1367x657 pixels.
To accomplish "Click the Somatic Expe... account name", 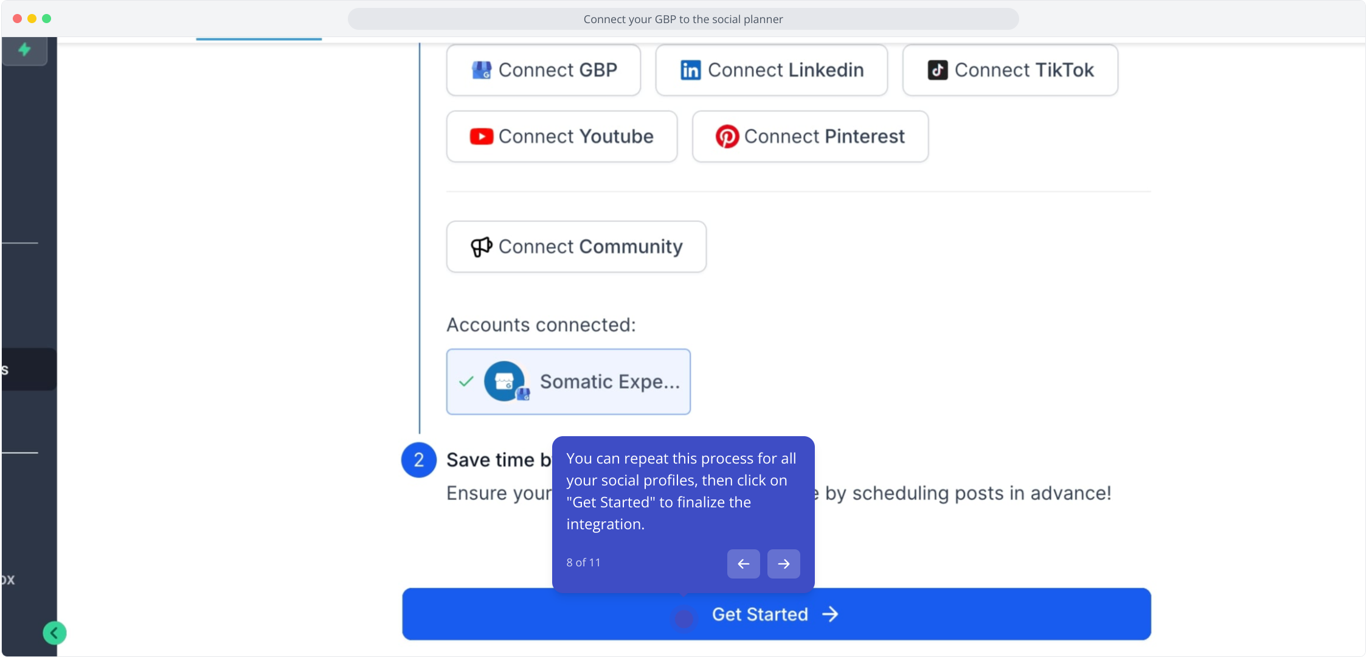I will coord(610,381).
